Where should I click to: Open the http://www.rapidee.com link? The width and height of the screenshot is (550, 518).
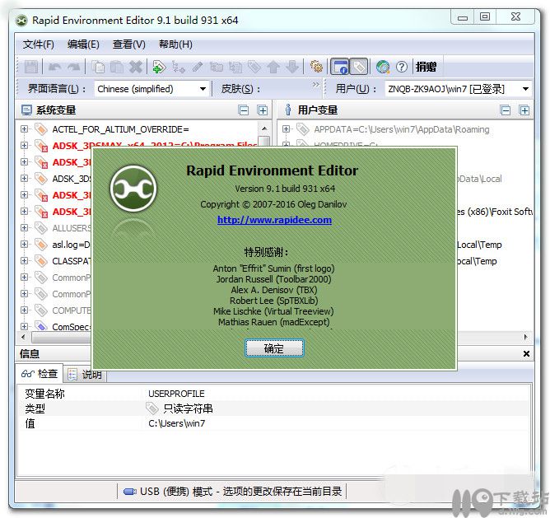click(274, 220)
